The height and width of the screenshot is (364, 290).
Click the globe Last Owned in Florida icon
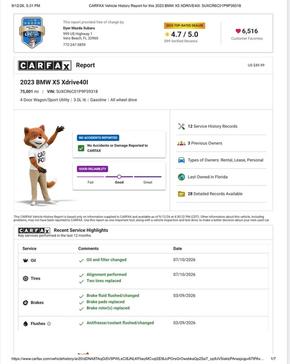[181, 177]
